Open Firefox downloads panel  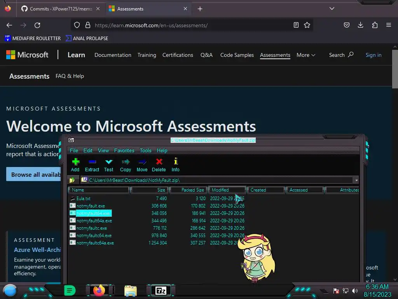[x=360, y=25]
